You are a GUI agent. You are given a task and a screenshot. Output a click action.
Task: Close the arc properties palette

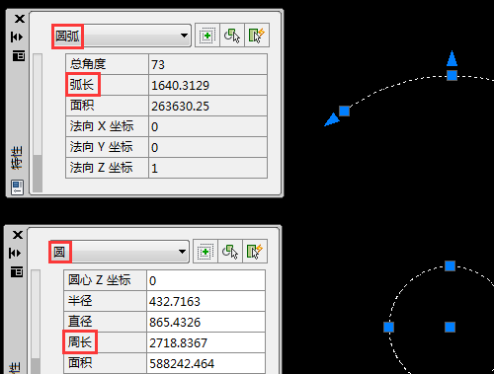tap(20, 19)
